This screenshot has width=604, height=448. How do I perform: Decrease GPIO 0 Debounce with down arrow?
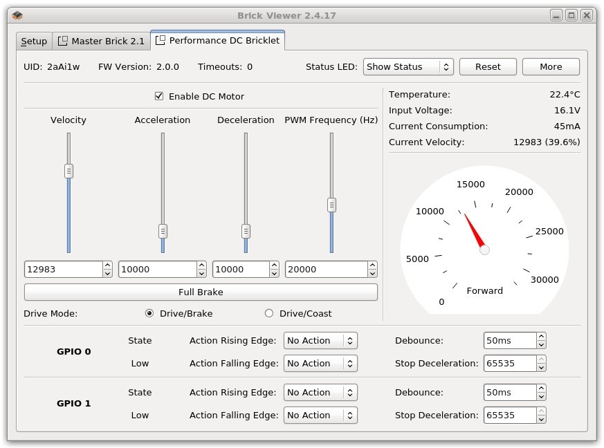click(541, 345)
